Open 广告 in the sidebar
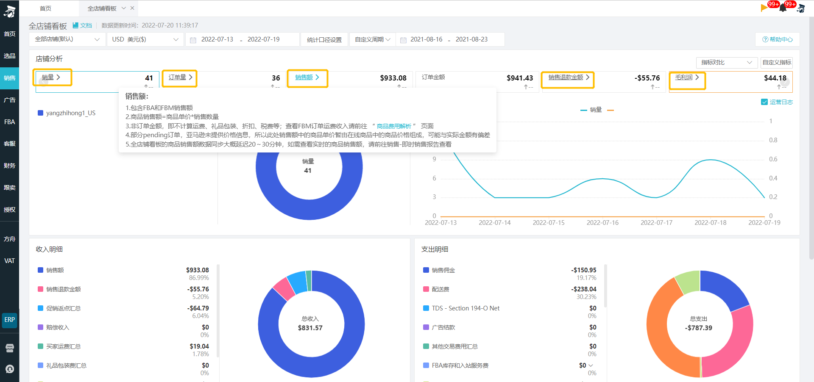Viewport: 814px width, 382px height. (9, 100)
